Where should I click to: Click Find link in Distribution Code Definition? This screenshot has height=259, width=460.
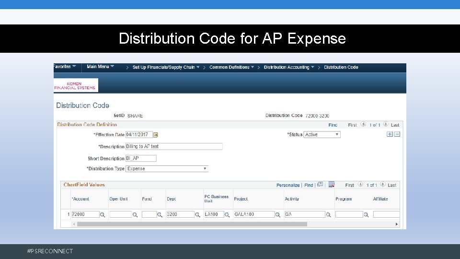[333, 125]
